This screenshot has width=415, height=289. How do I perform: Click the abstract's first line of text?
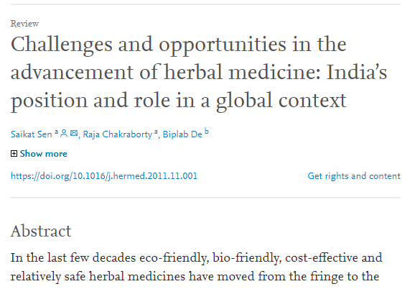[x=197, y=258]
